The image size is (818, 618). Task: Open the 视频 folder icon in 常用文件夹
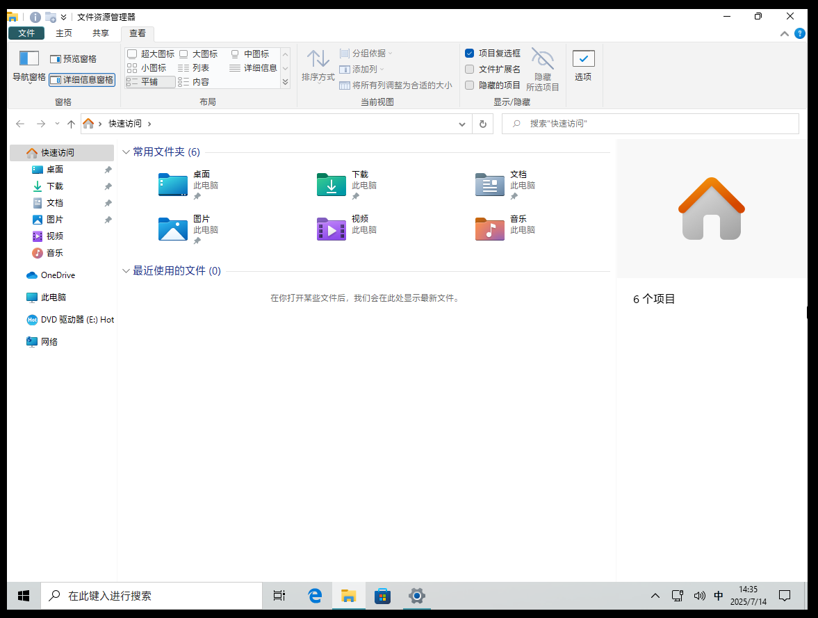(x=332, y=229)
